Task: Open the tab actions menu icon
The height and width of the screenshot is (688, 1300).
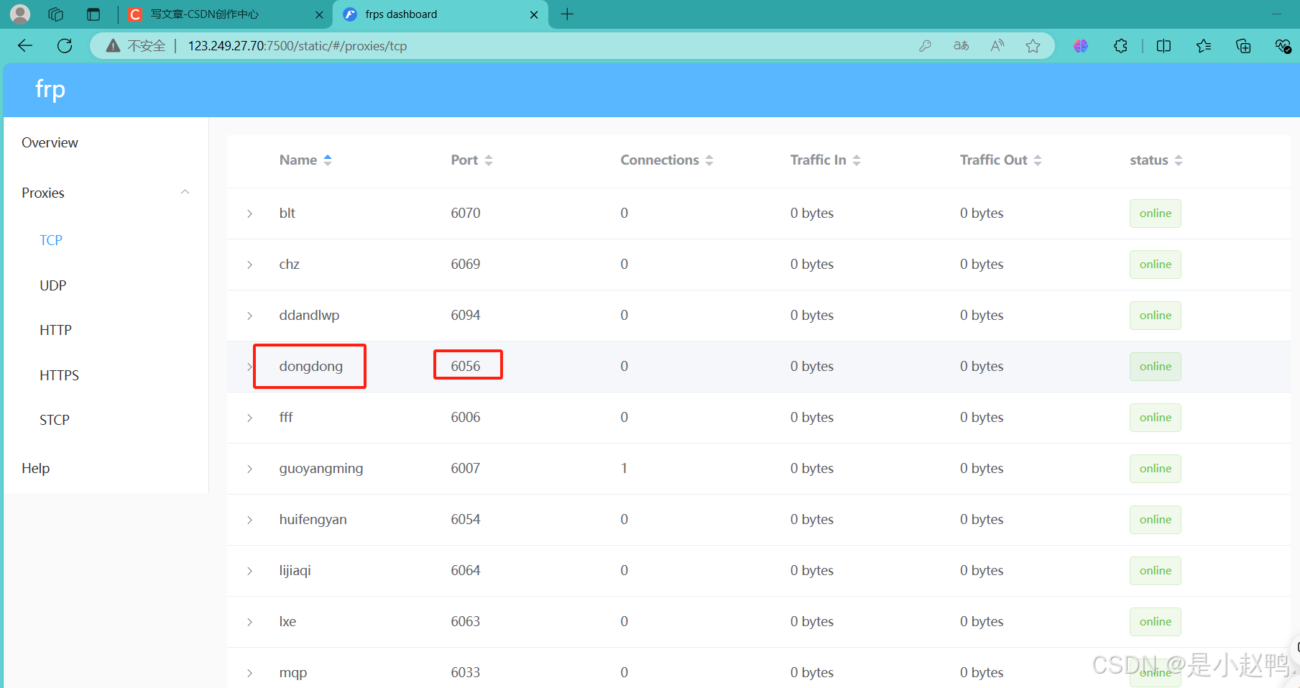Action: tap(93, 14)
